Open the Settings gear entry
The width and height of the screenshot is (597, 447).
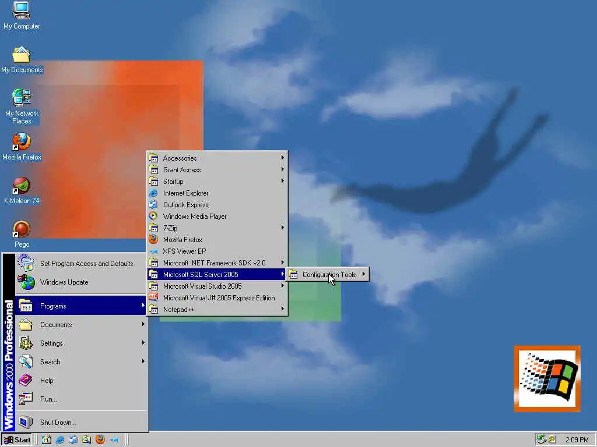82,343
